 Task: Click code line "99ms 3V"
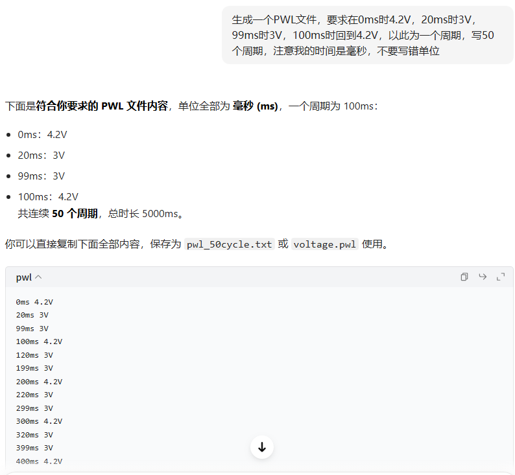coord(32,329)
